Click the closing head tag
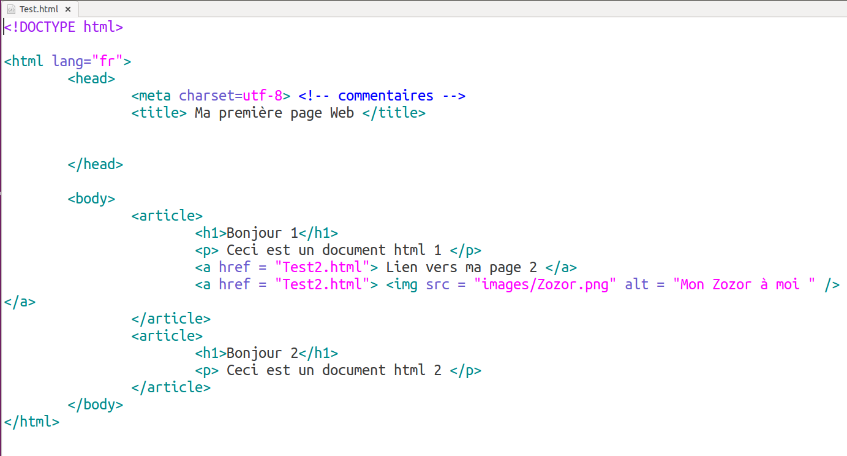Image resolution: width=847 pixels, height=456 pixels. (95, 164)
